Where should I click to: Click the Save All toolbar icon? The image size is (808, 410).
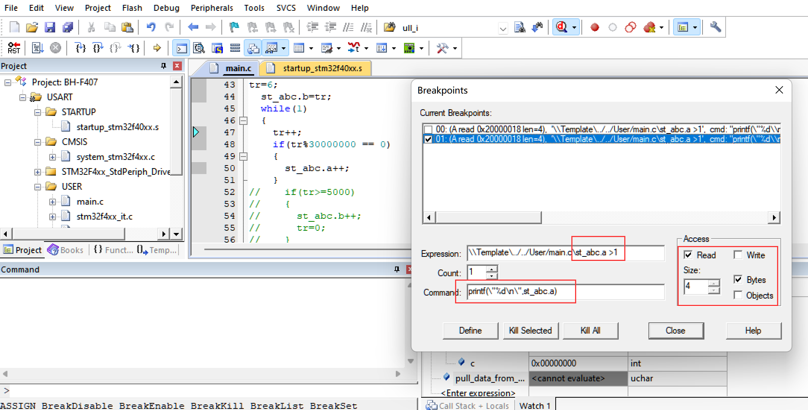pos(68,27)
